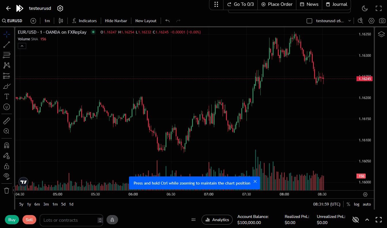
Task: Click the magnet mode icon
Action: (x=7, y=145)
